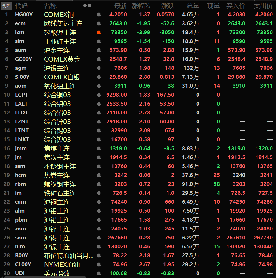Click the 初始 button in header
The width and height of the screenshot is (276, 278).
coord(7,6)
